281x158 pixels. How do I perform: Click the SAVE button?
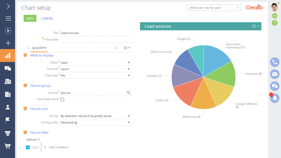pyautogui.click(x=30, y=18)
